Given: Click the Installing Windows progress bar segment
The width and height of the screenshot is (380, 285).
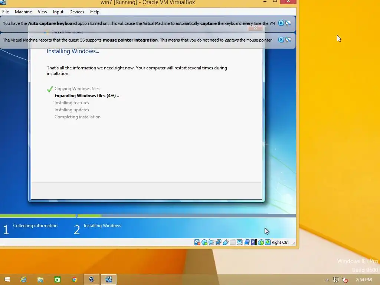Looking at the screenshot, I should [x=186, y=216].
